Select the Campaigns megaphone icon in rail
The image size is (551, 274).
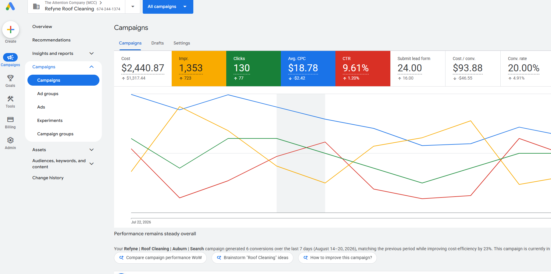(x=10, y=57)
